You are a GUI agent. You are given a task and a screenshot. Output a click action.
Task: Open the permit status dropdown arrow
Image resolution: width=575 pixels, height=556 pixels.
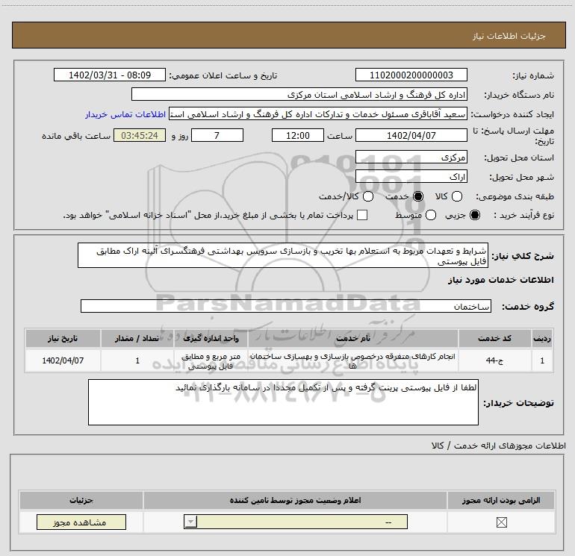coord(190,522)
